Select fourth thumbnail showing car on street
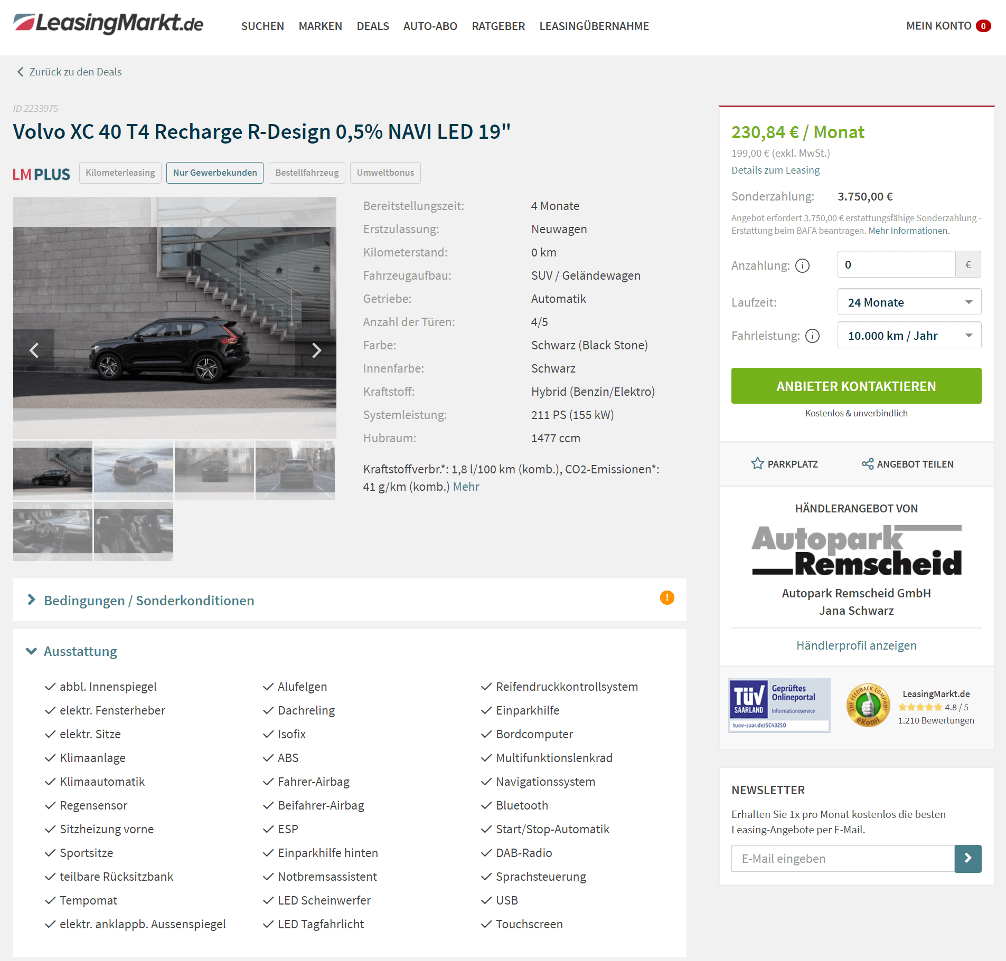Viewport: 1006px width, 961px height. (x=295, y=470)
